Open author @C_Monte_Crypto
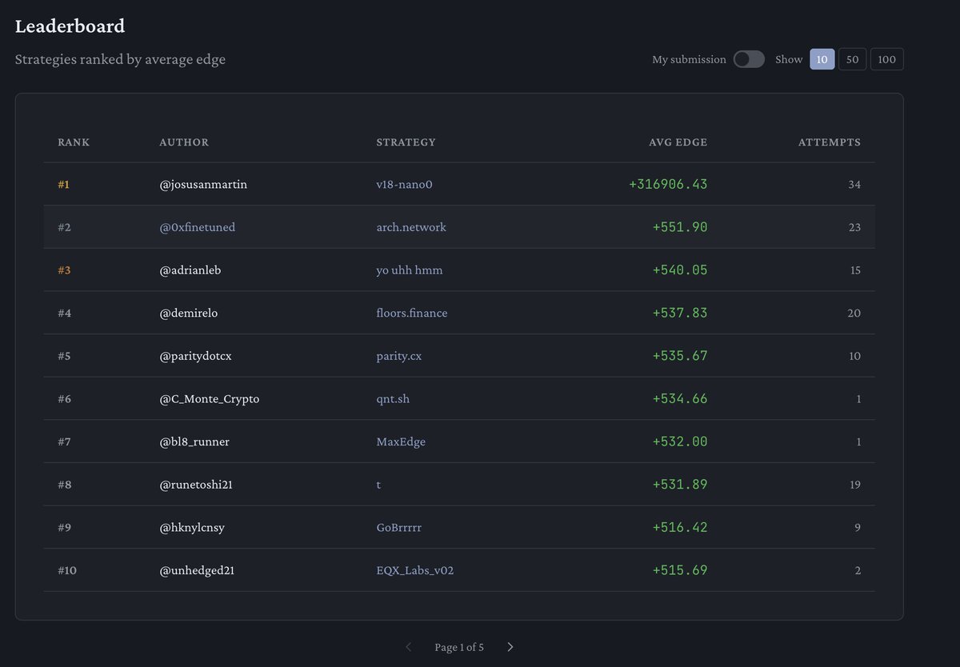 click(x=210, y=398)
